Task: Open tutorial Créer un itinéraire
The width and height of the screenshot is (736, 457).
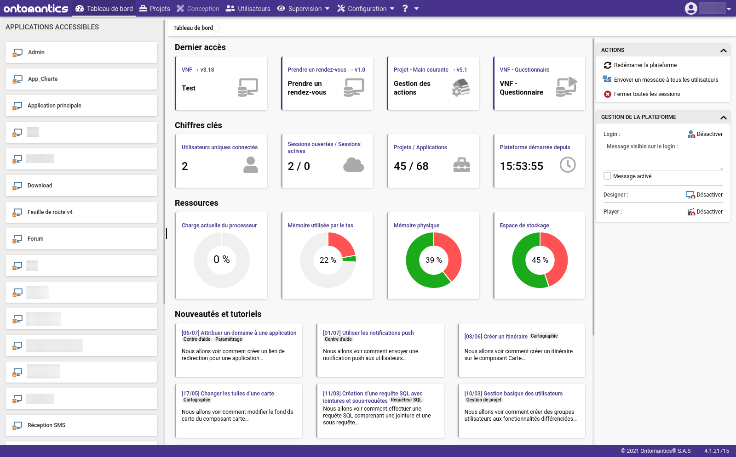Action: 496,336
